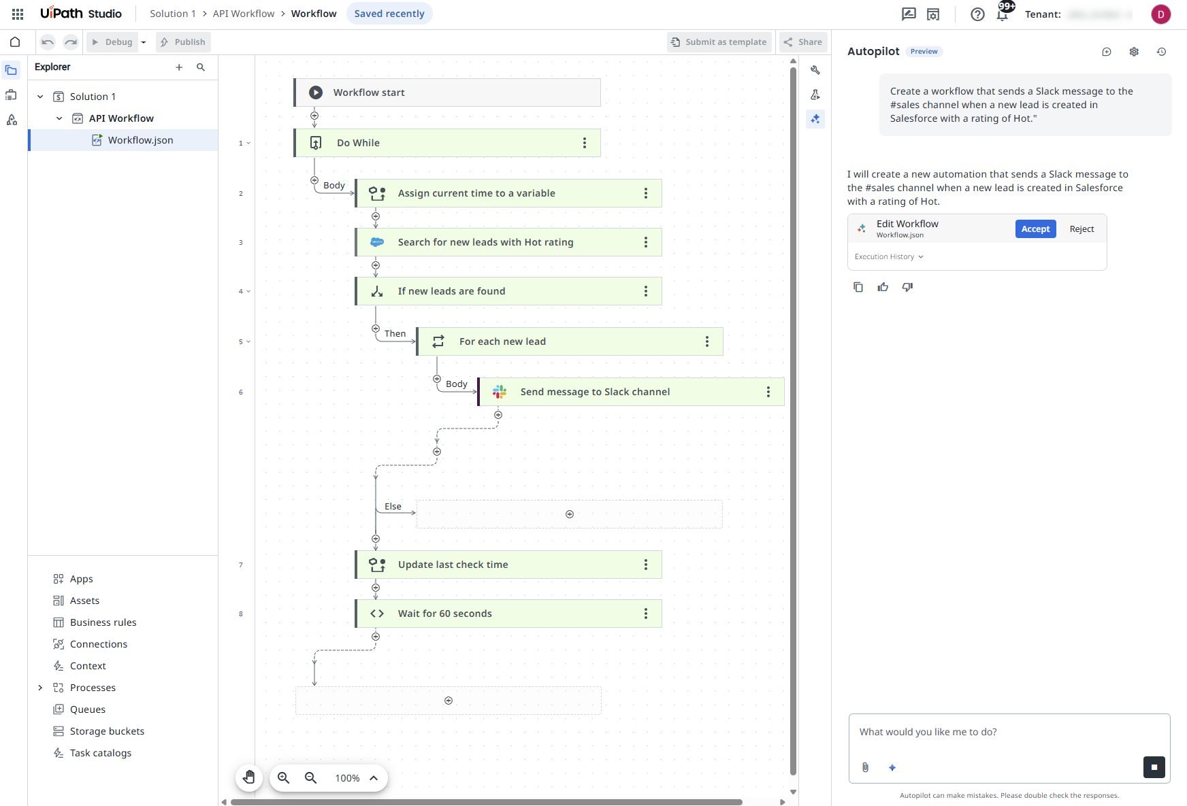
Task: Click Submit as template
Action: pos(719,42)
